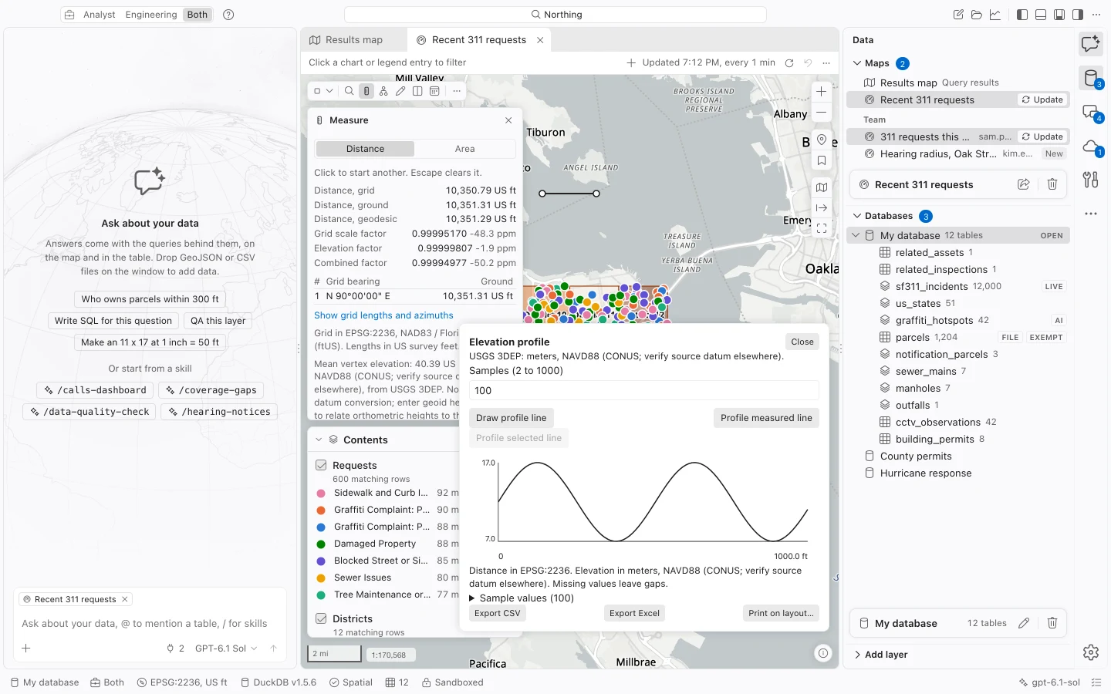Open the AI chat sidebar icon
Image resolution: width=1111 pixels, height=694 pixels.
[1091, 44]
